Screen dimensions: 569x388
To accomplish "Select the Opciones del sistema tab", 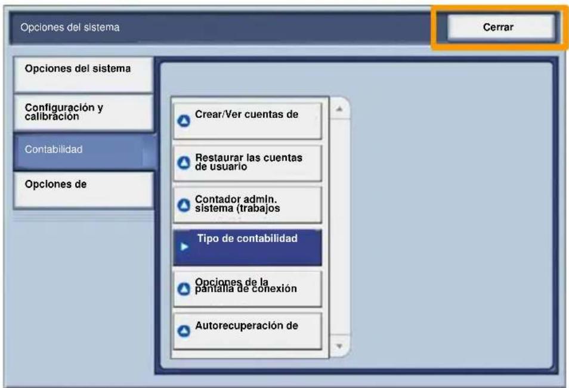I will tap(84, 75).
